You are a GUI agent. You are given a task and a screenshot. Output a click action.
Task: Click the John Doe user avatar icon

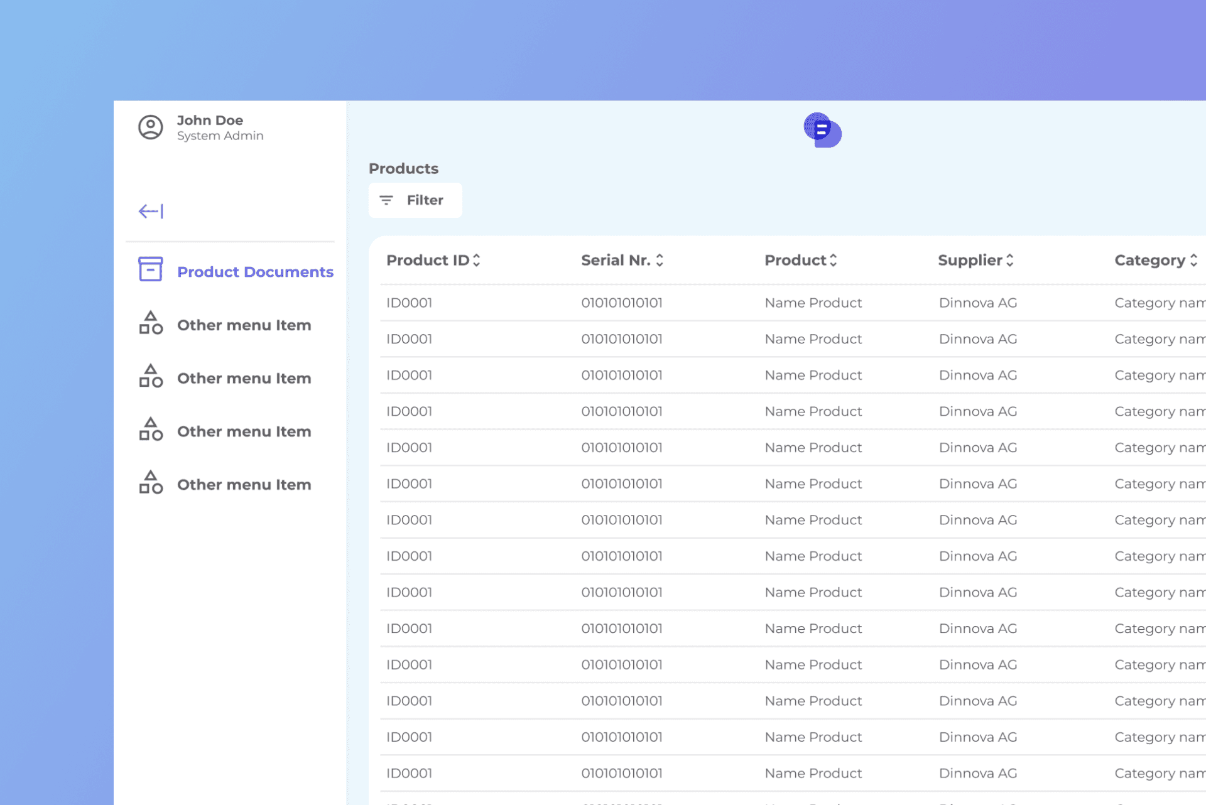coord(150,127)
